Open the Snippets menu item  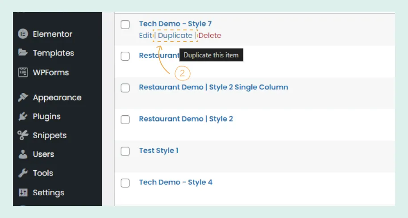(x=50, y=135)
